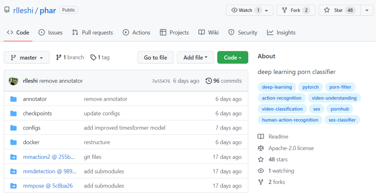Open 'restructure' commit message
This screenshot has height=193, width=376.
pos(97,142)
